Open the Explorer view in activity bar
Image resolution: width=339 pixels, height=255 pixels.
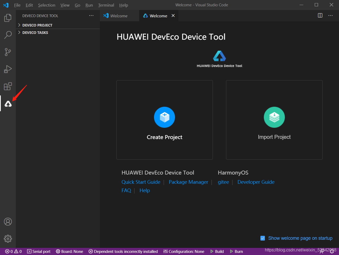click(x=8, y=18)
